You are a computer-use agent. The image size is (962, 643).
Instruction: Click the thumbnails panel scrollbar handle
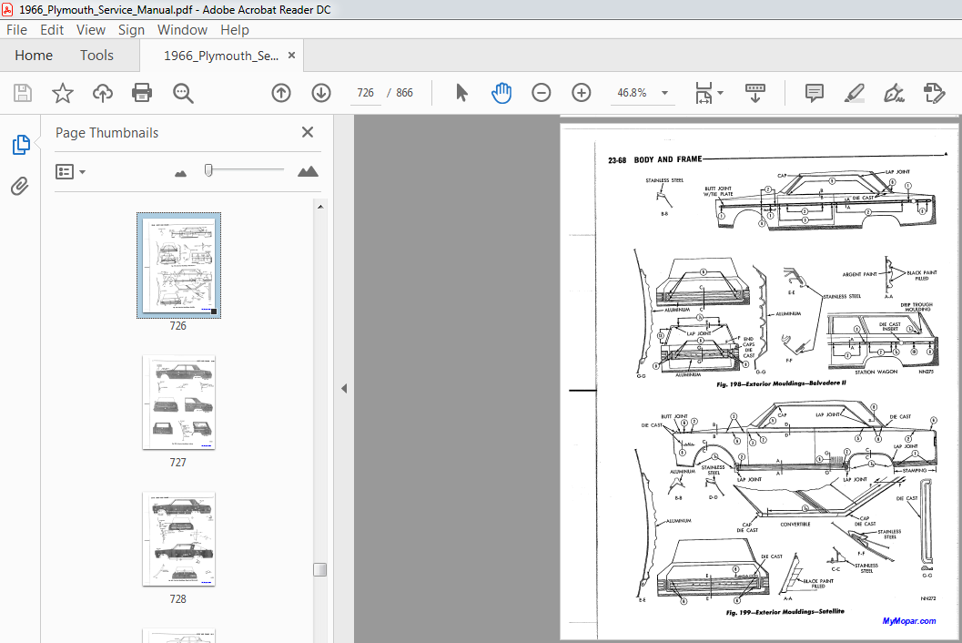tap(319, 569)
